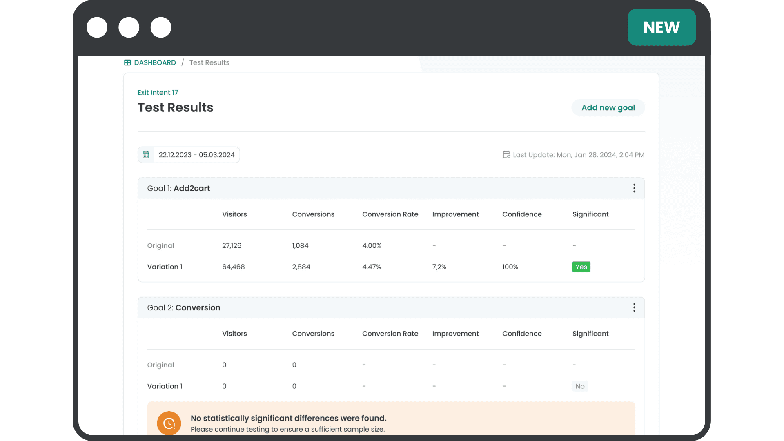Open the Exit Intent 17 link
784x441 pixels.
pos(158,92)
